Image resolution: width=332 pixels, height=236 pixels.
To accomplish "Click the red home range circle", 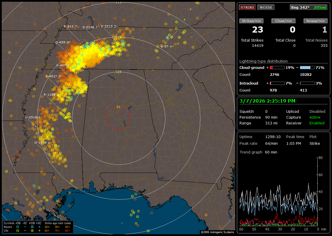I will point(118,118).
